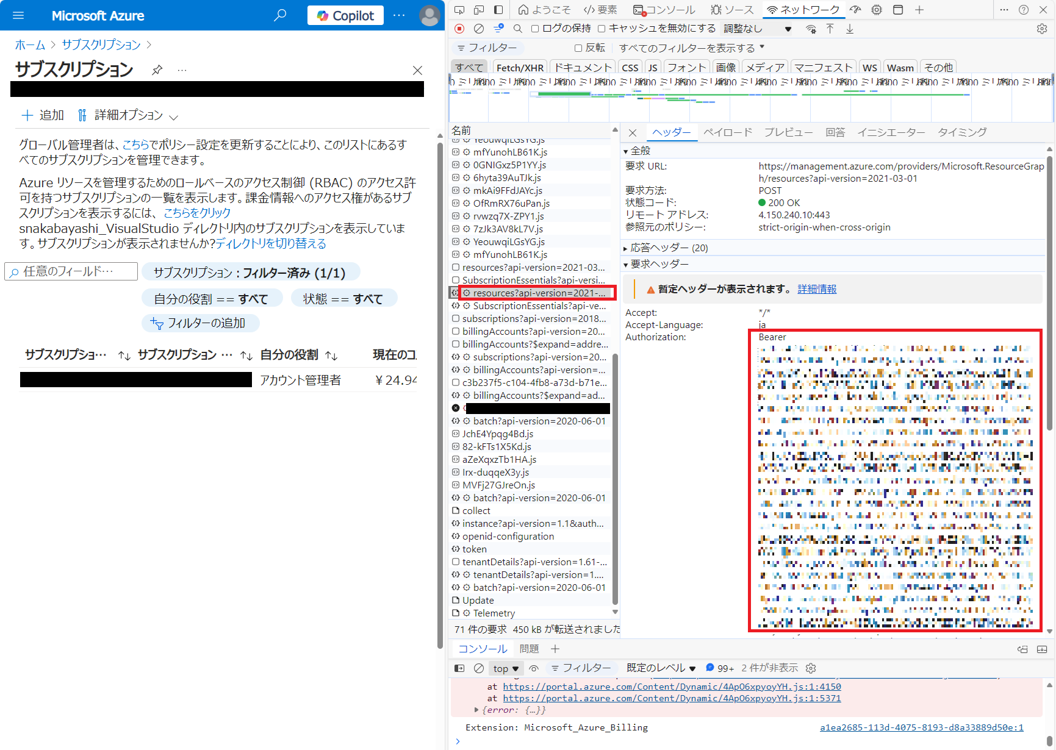
Task: Open Copilot in the Azure header
Action: coord(345,15)
